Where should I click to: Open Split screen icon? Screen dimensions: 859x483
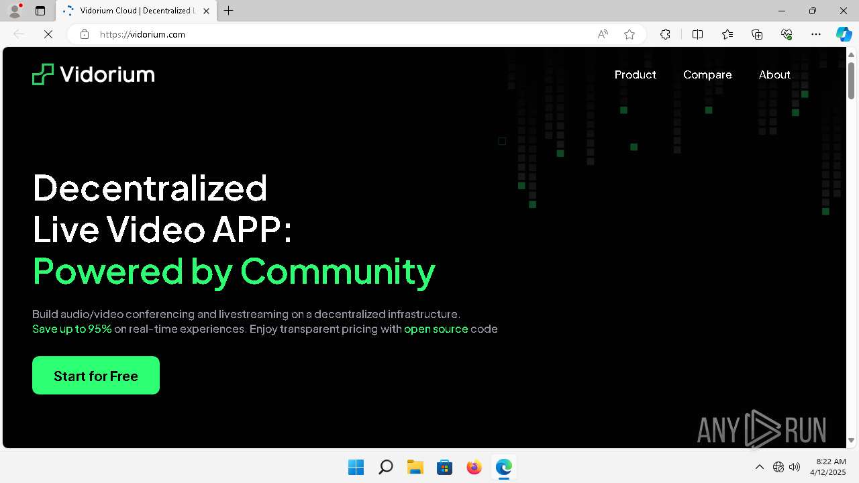tap(697, 34)
